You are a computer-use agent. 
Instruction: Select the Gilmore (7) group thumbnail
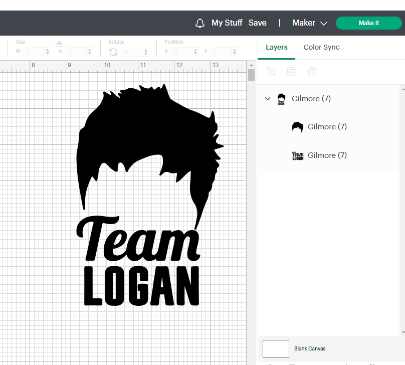point(281,99)
